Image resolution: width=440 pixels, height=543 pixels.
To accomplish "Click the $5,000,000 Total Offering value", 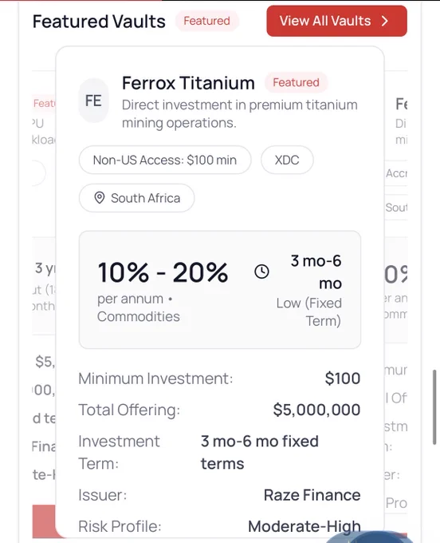I will 316,410.
